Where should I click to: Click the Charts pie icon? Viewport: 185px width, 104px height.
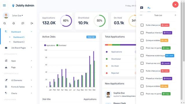tap(6, 93)
